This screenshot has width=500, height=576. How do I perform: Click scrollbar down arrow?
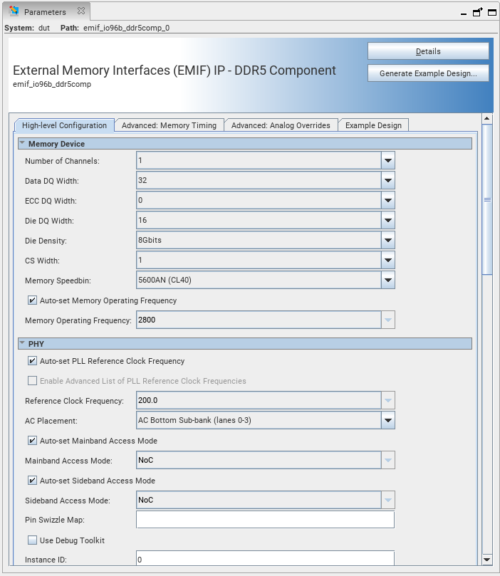coord(486,560)
